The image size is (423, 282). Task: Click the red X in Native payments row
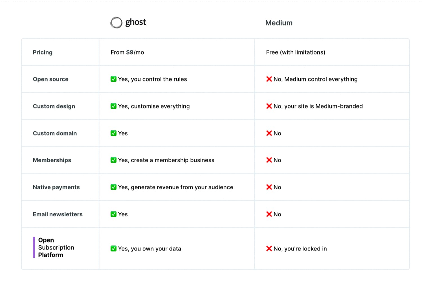(269, 187)
